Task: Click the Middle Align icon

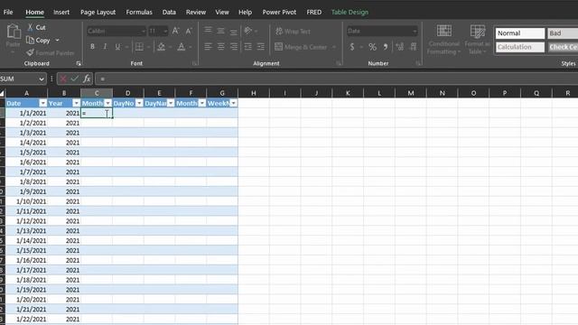Action: click(x=220, y=31)
